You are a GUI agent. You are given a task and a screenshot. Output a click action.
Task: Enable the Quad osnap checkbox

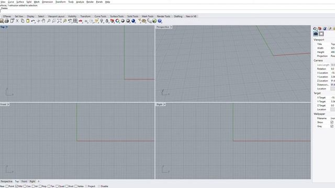point(57,186)
